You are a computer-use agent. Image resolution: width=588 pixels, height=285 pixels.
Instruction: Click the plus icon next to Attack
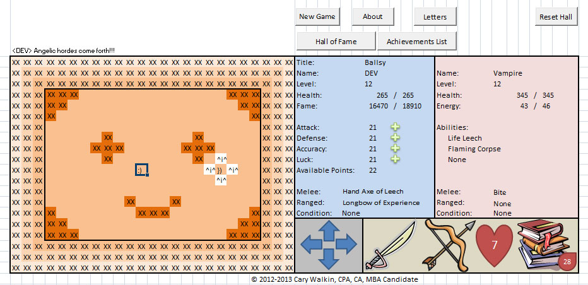(395, 127)
